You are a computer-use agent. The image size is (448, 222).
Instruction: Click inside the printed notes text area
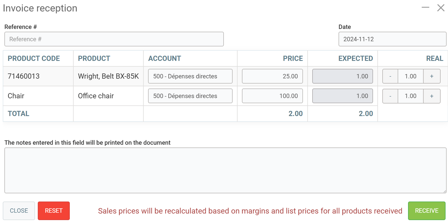pyautogui.click(x=225, y=170)
